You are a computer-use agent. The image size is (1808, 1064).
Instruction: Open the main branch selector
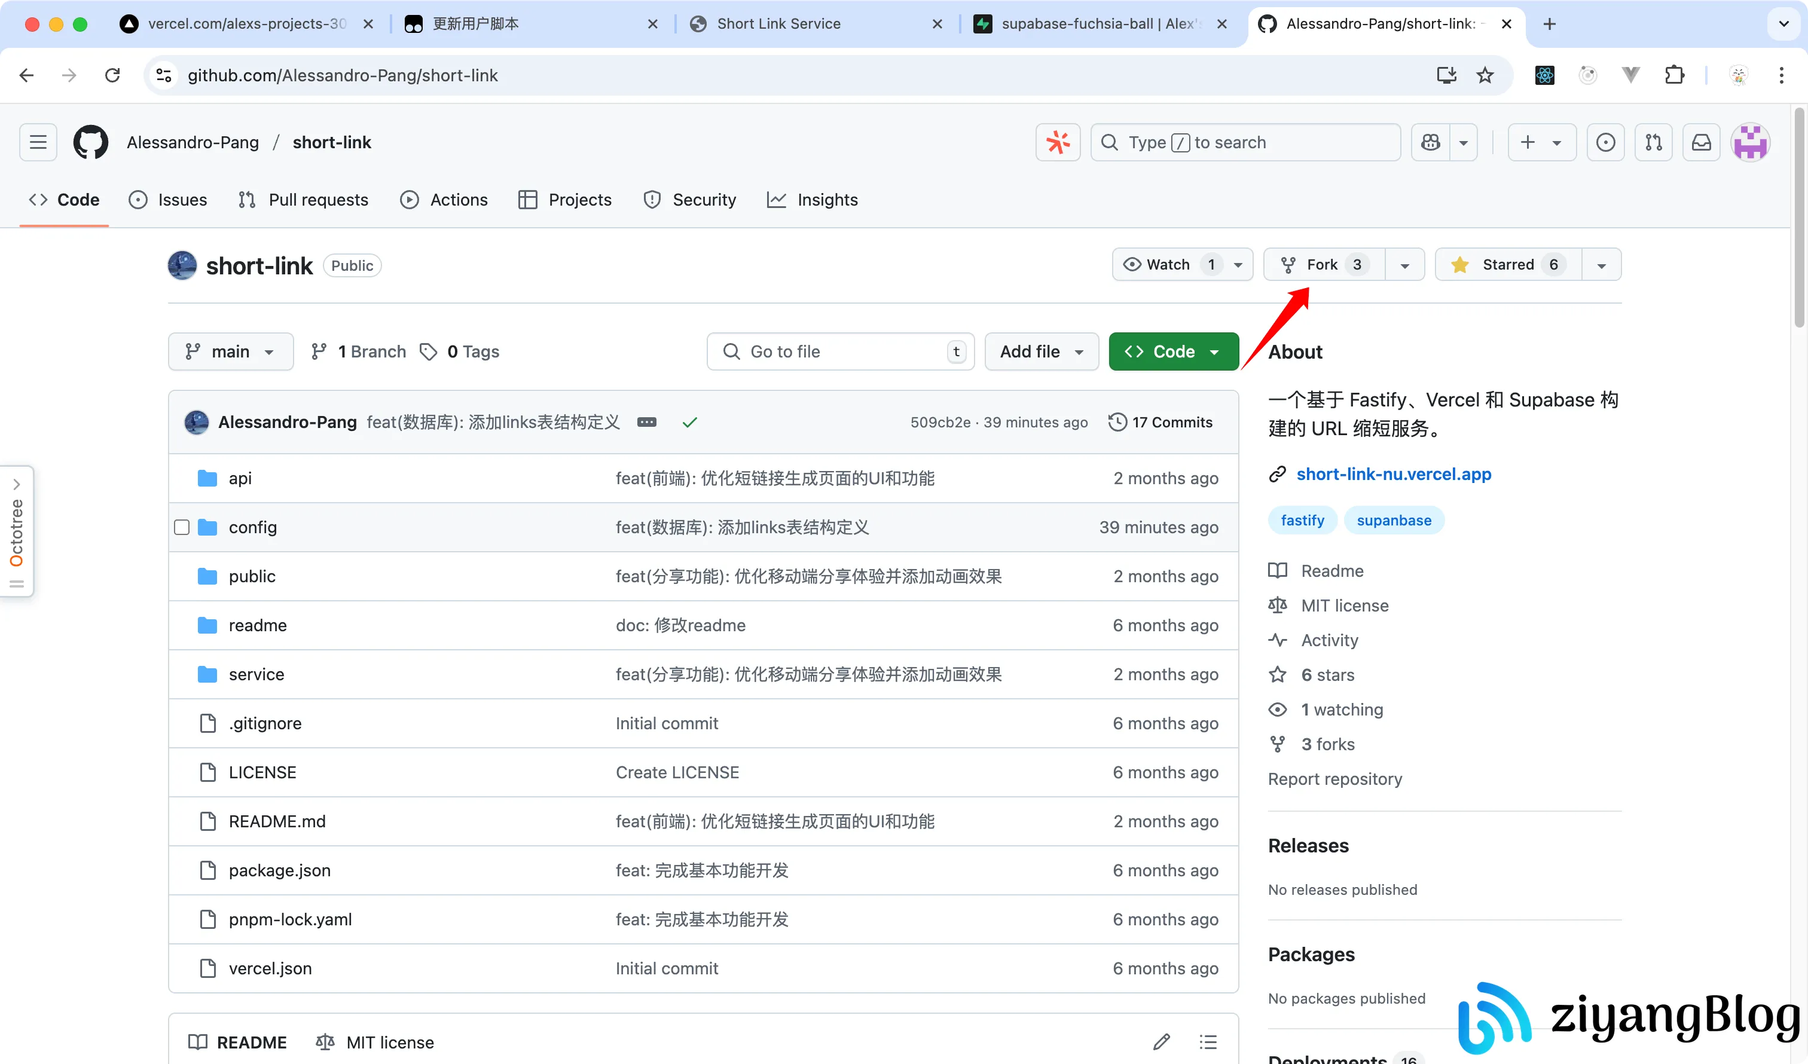click(x=231, y=351)
